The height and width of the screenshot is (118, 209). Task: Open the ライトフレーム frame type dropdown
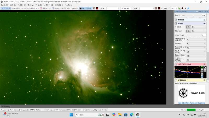click(126, 8)
